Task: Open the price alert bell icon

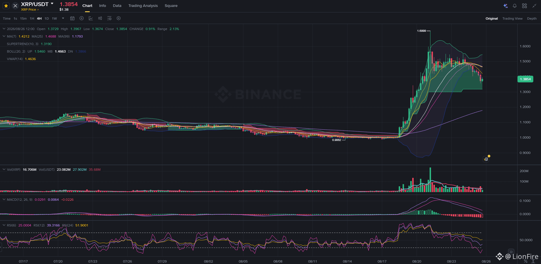Action: pyautogui.click(x=515, y=6)
